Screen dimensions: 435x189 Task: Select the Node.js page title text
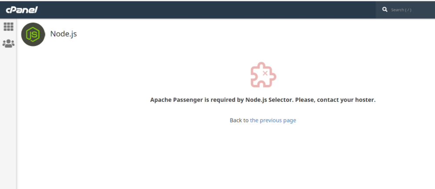click(64, 34)
